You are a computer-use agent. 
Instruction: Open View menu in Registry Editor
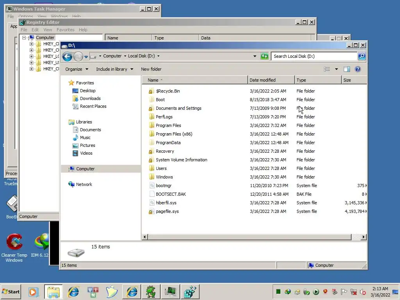click(48, 30)
